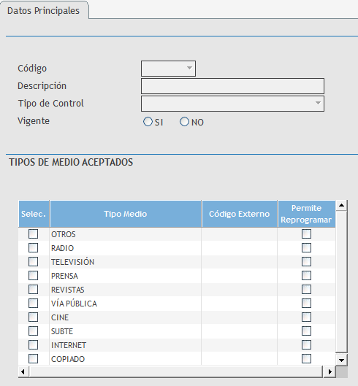Image resolution: width=358 pixels, height=386 pixels.
Task: Click the Permite Reprogramar column header
Action: [x=306, y=214]
